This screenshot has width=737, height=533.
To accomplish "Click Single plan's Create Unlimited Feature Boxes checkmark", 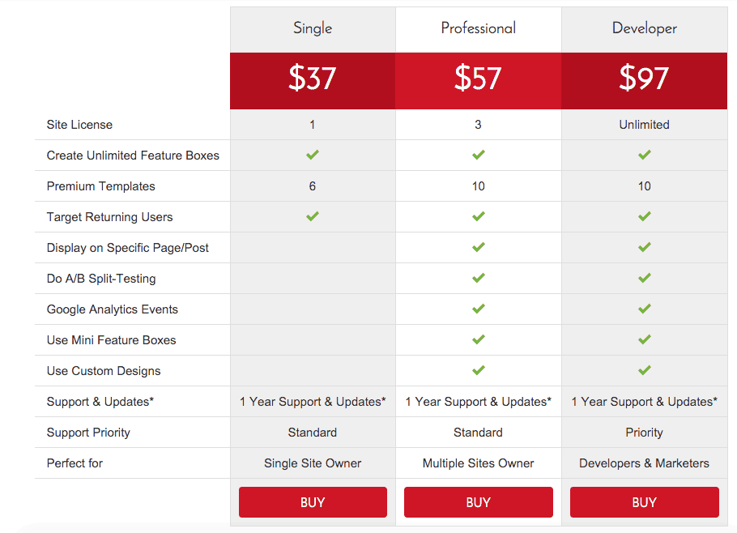I will 313,155.
